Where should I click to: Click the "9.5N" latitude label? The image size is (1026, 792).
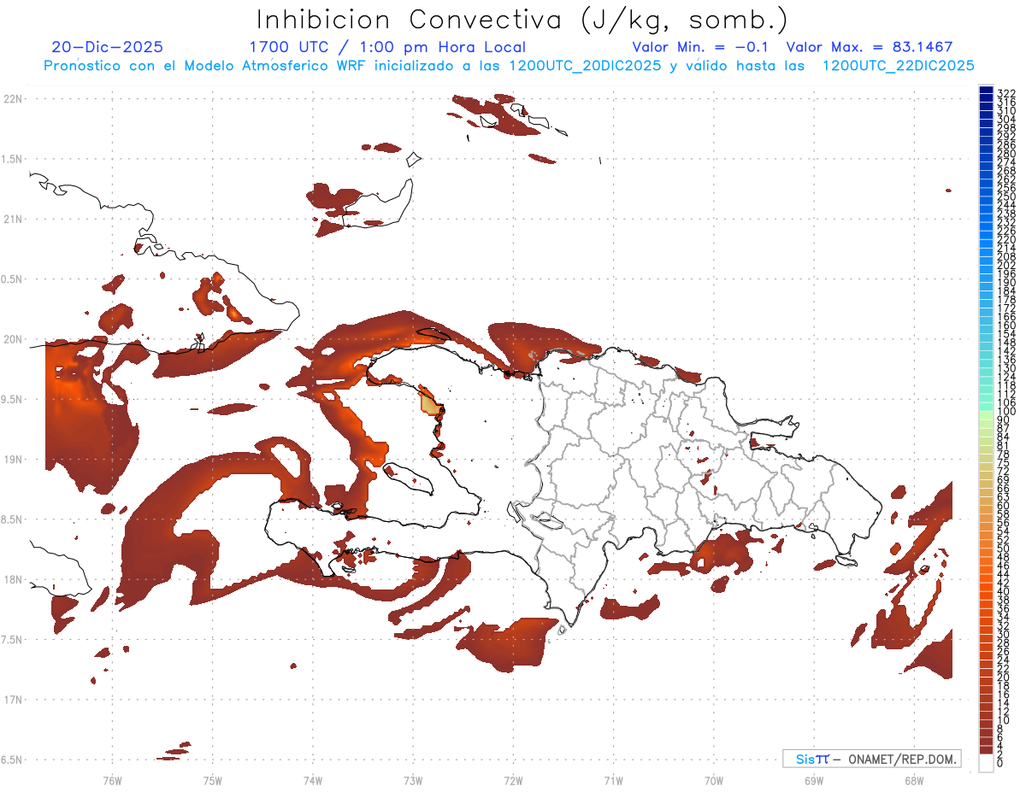coord(13,399)
